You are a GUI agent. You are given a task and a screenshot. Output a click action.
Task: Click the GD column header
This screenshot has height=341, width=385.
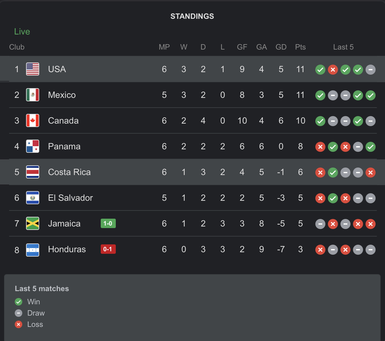point(281,47)
